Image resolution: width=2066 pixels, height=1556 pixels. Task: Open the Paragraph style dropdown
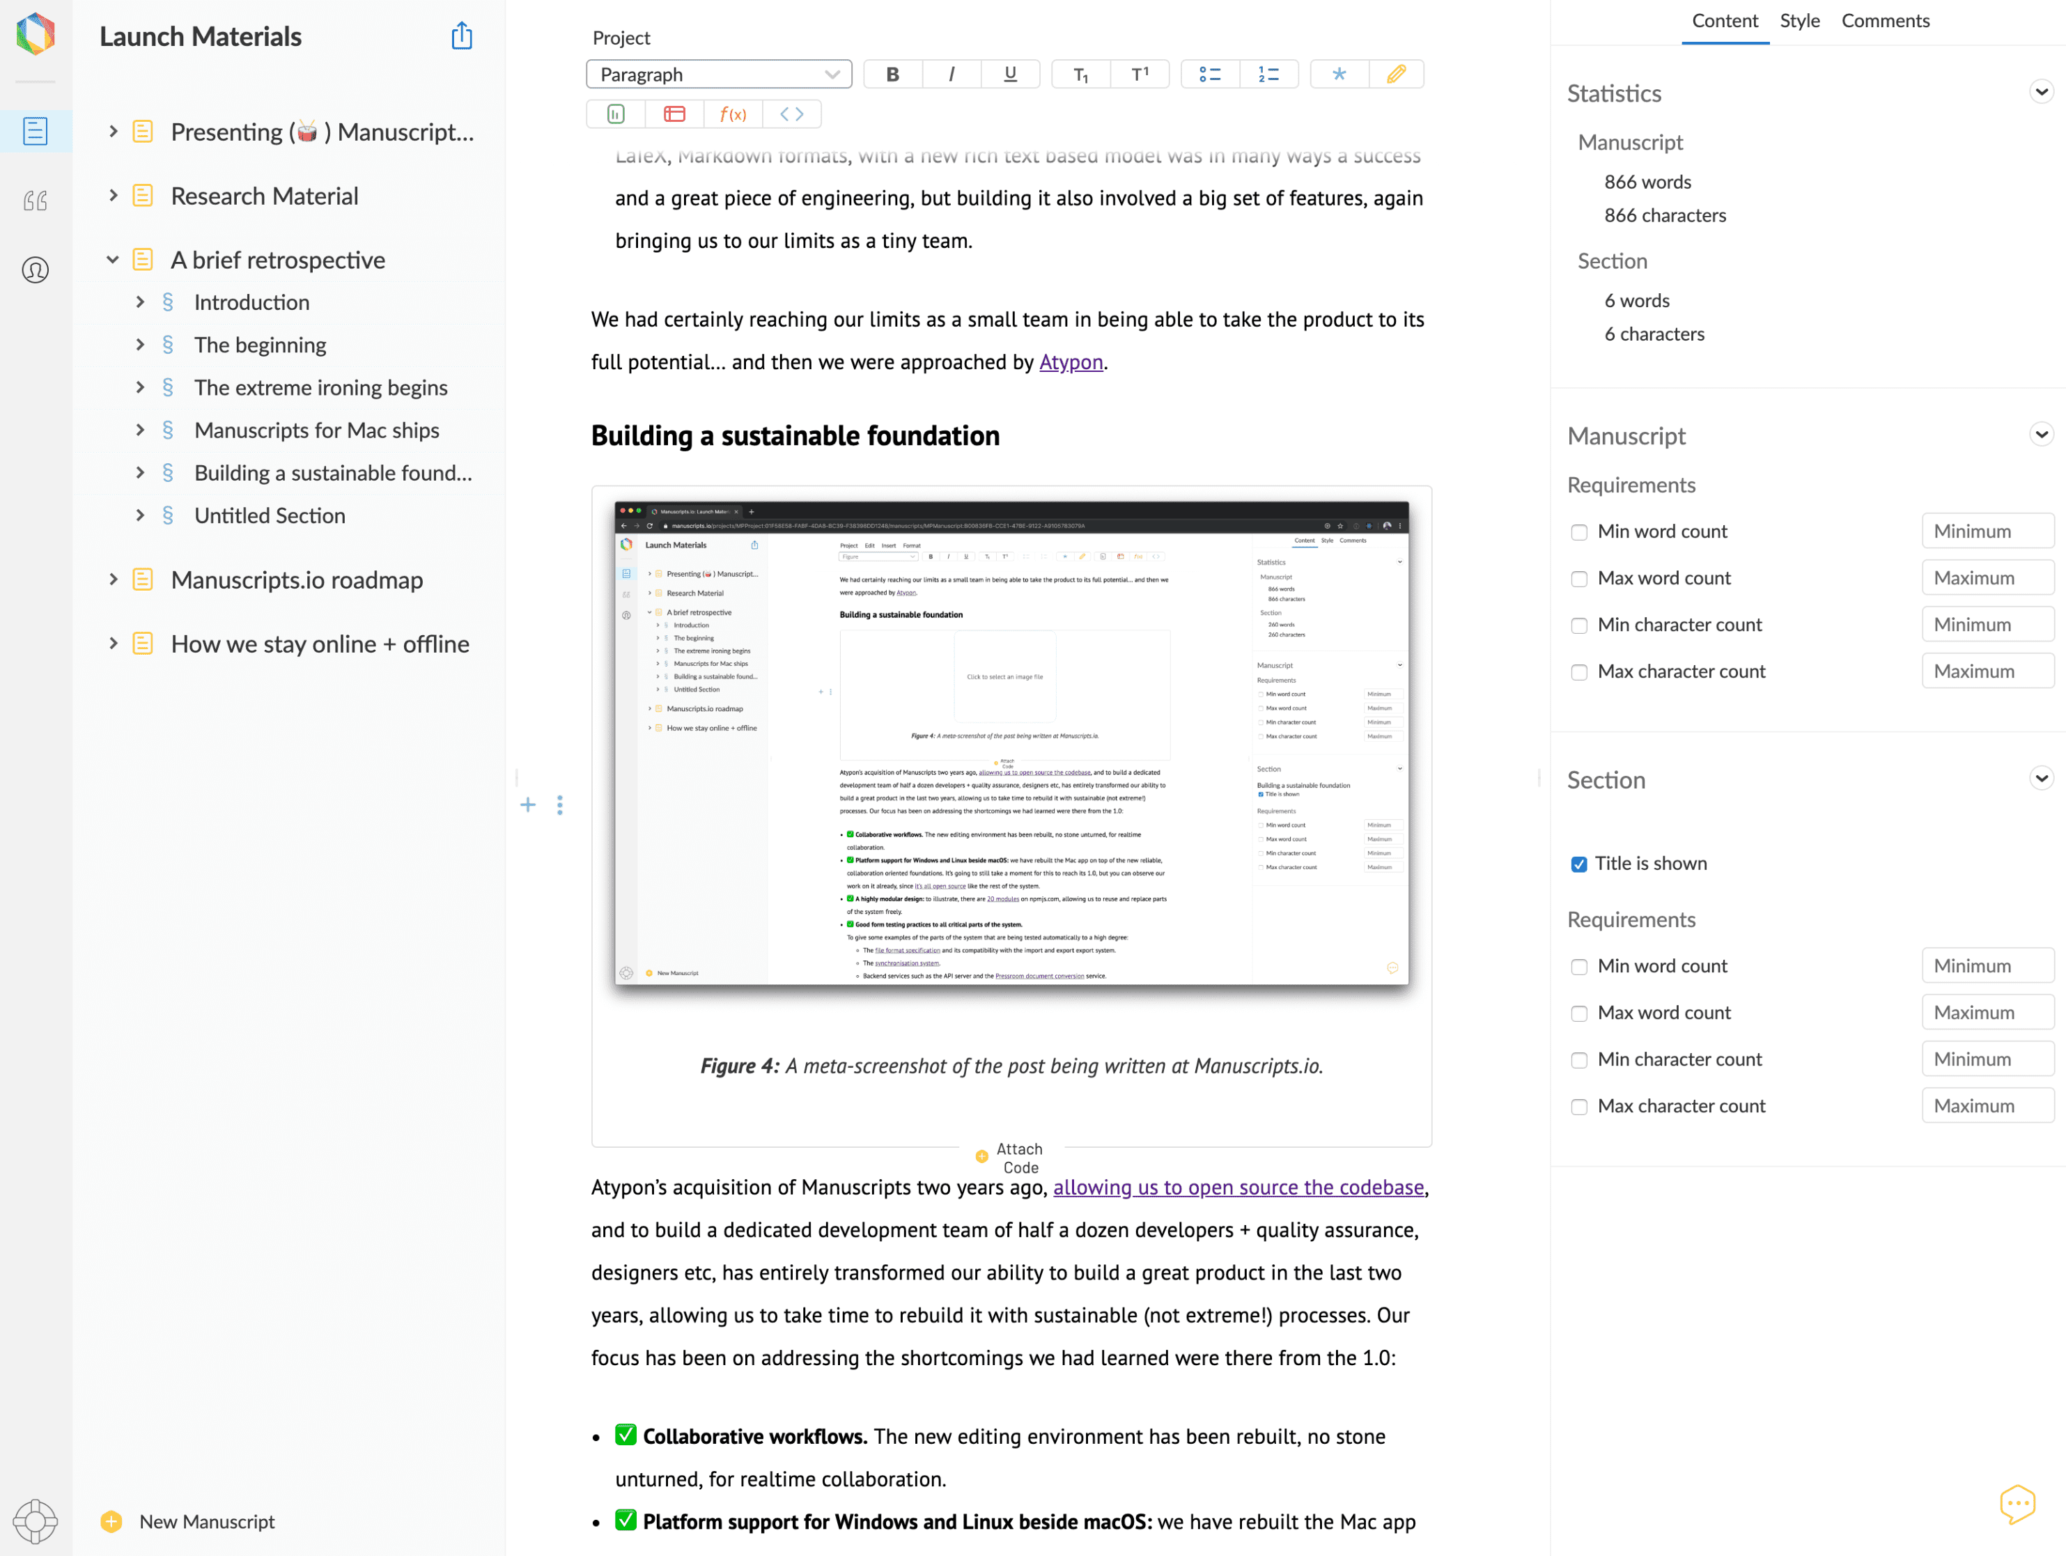718,75
